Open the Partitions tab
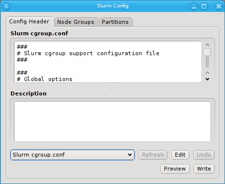 click(115, 22)
